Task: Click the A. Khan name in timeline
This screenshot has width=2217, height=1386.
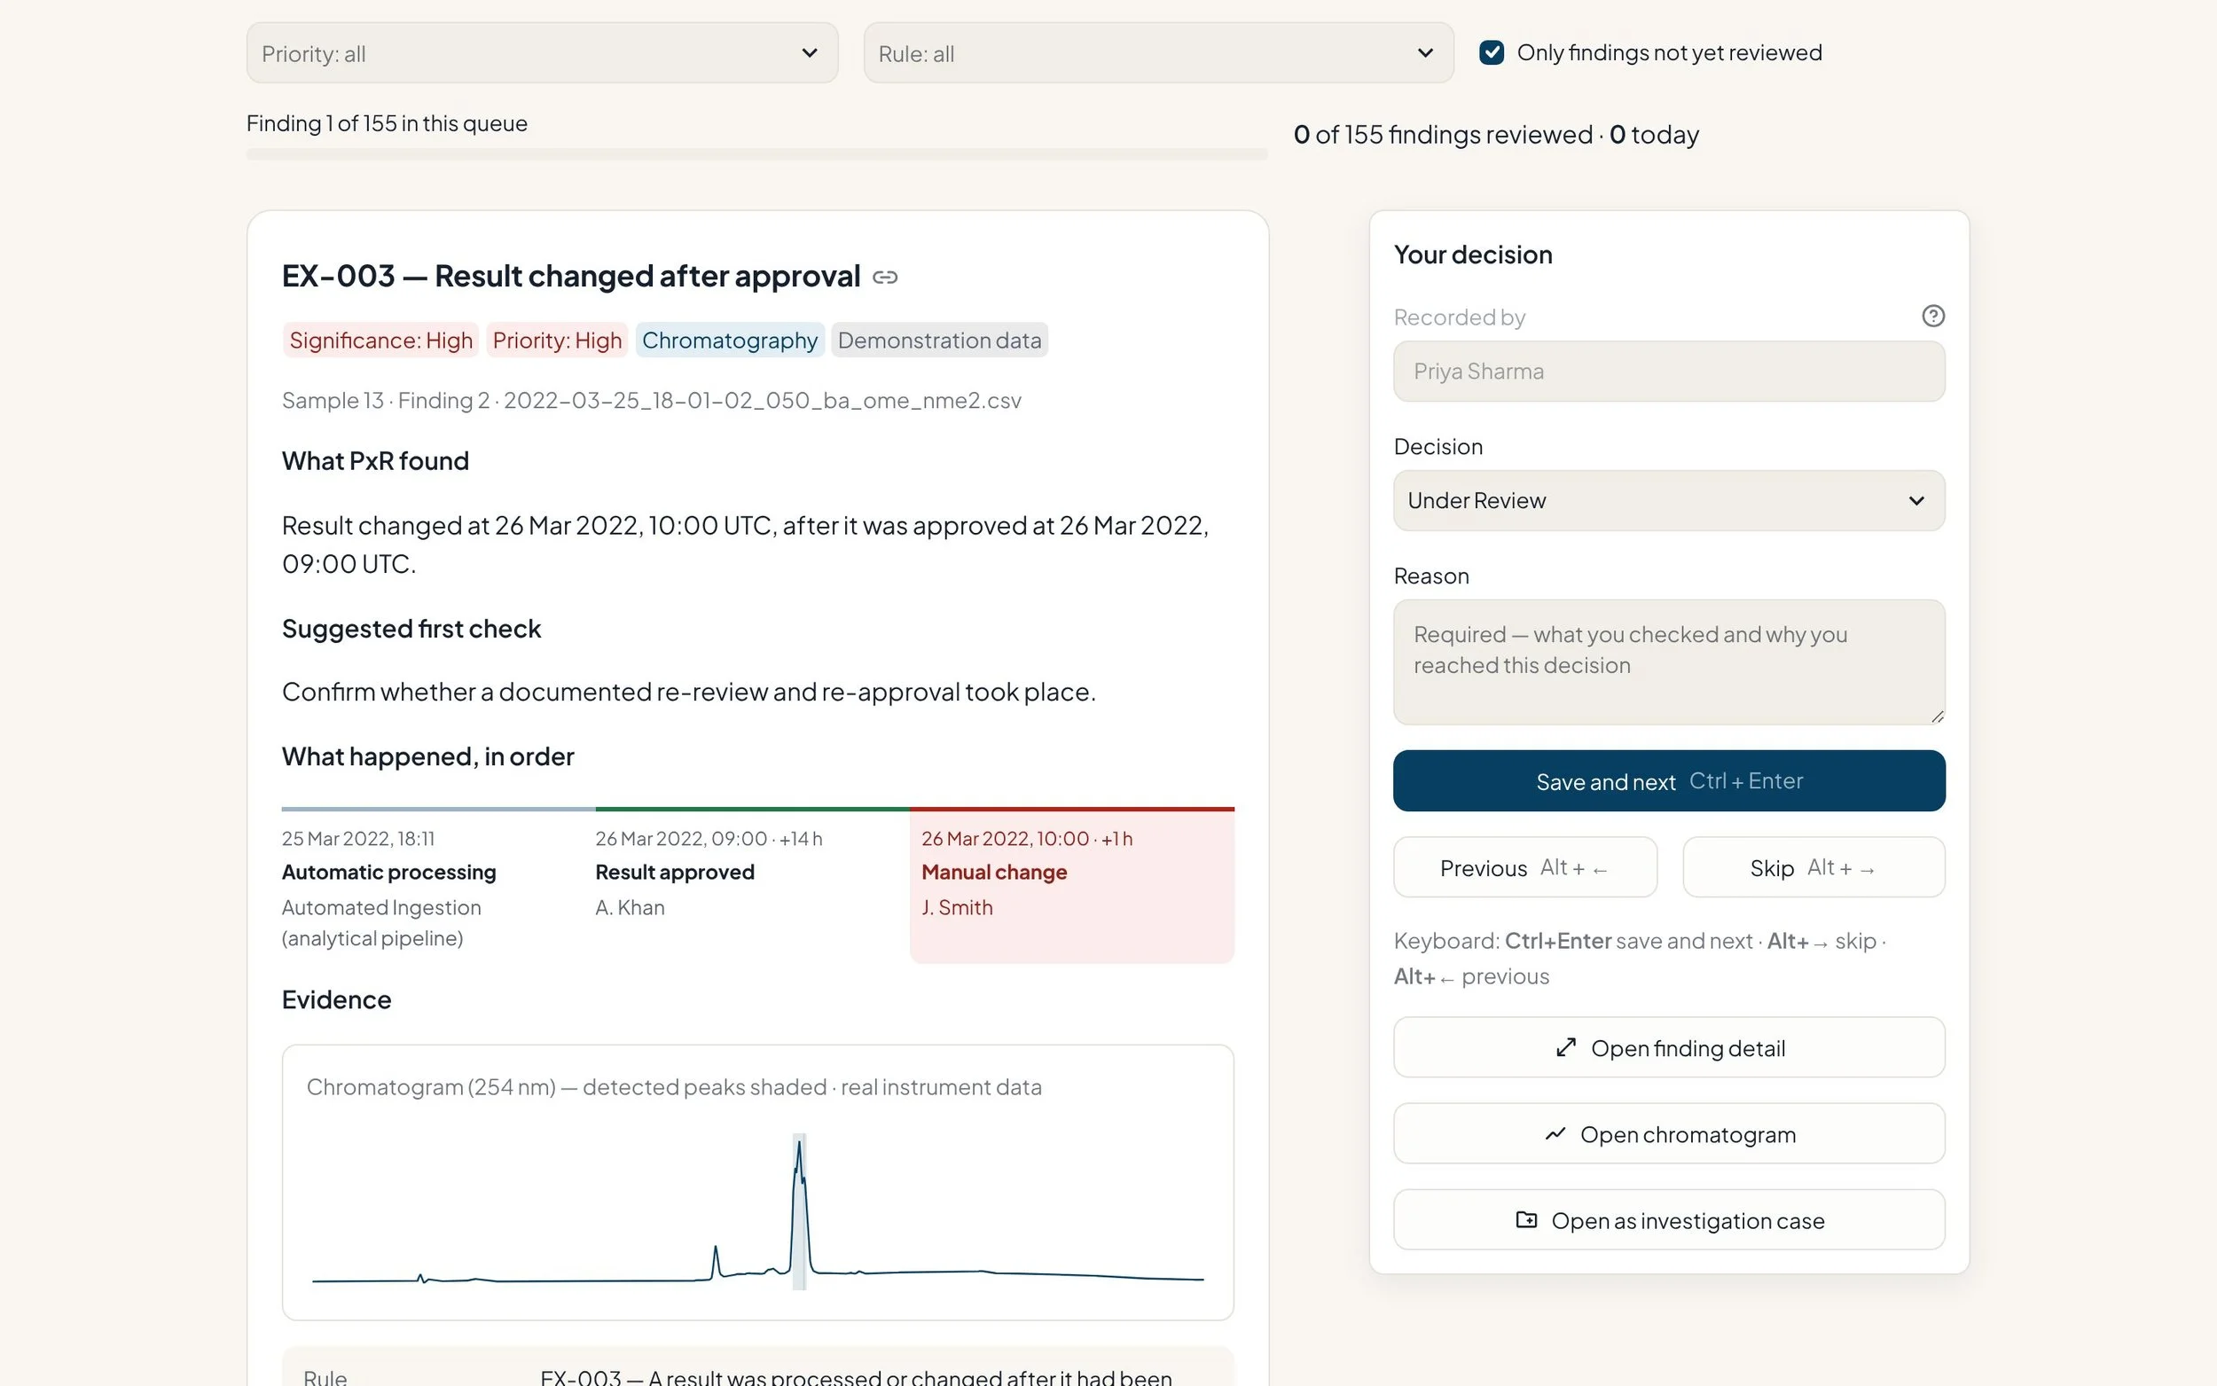Action: point(630,907)
